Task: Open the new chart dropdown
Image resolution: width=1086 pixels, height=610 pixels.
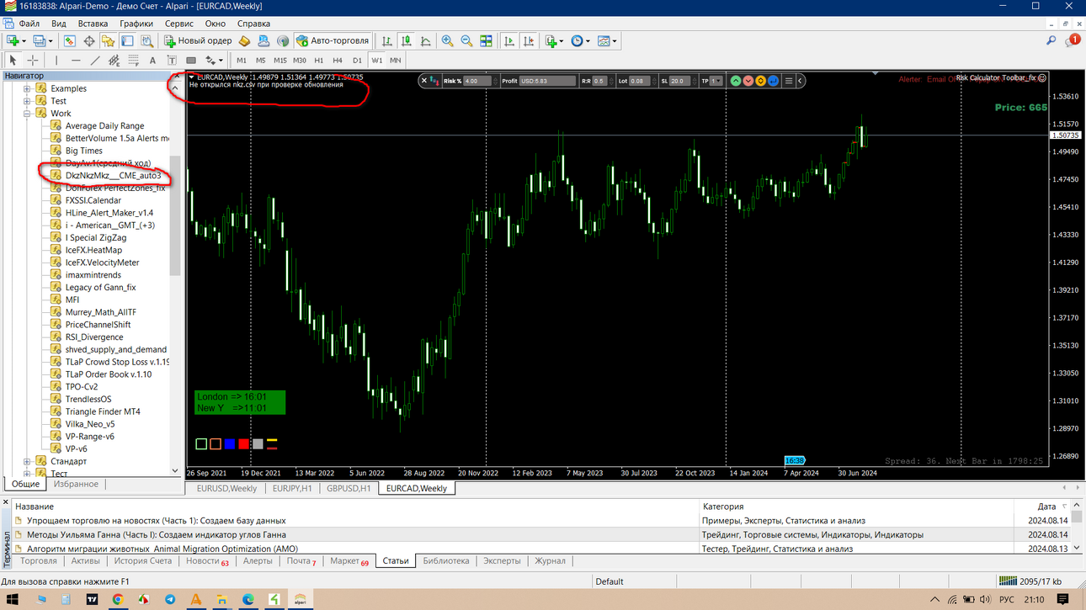Action: coord(17,40)
